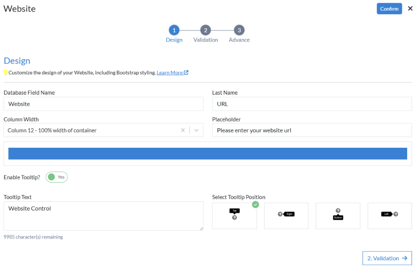Disable the Enable Tooltip toggle
This screenshot has width=416, height=268.
[57, 177]
